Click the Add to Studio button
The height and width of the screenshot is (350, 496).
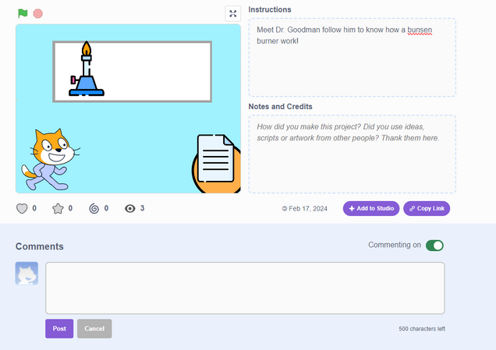click(x=371, y=209)
